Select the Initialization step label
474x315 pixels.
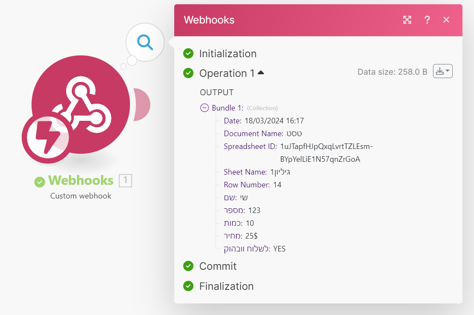(x=228, y=54)
